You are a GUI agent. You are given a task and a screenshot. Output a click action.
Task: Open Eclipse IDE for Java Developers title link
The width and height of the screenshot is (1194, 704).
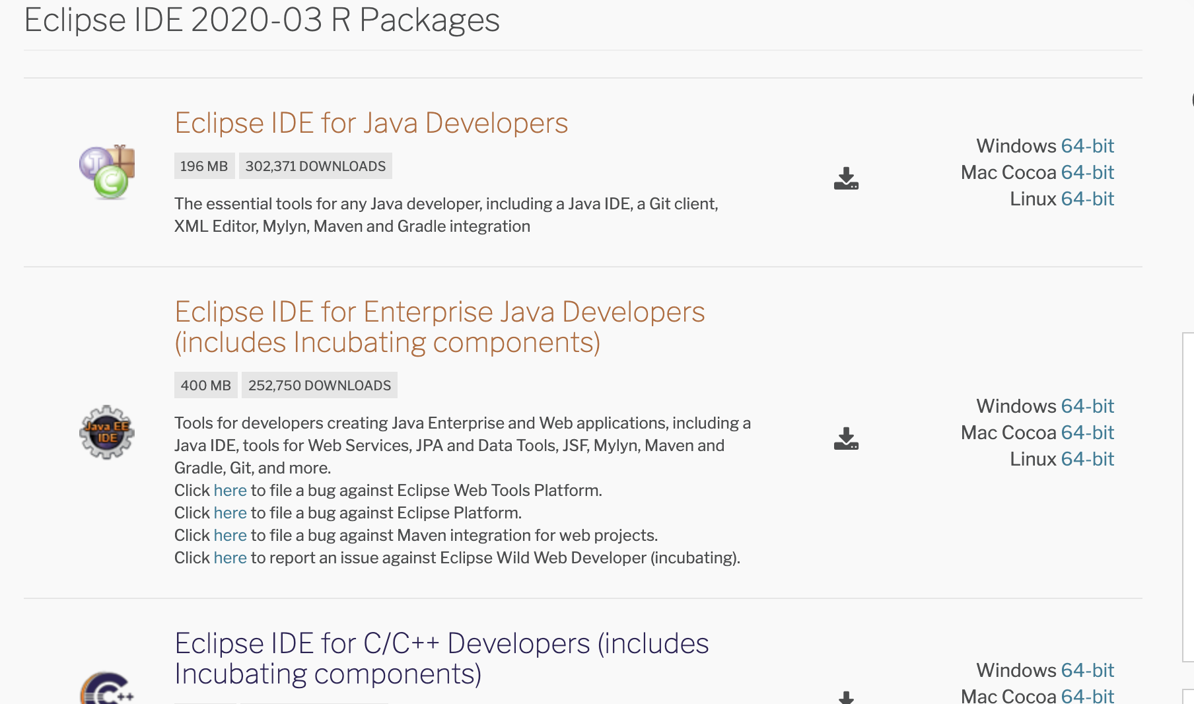pyautogui.click(x=371, y=123)
